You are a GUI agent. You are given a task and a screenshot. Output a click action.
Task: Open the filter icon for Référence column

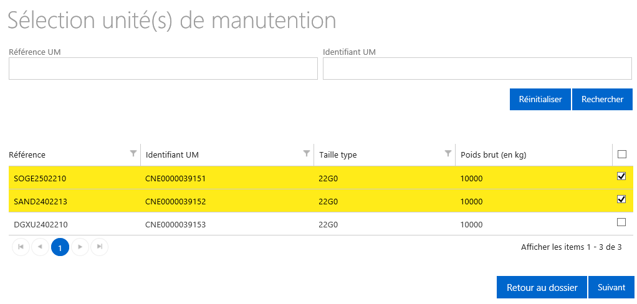point(133,153)
